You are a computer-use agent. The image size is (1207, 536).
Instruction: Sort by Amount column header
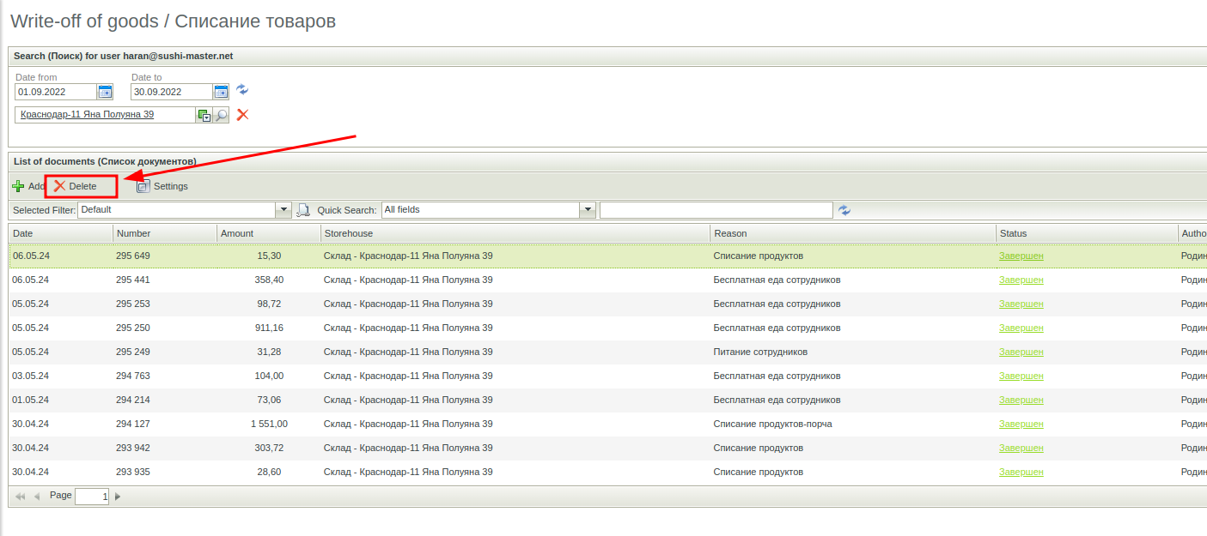click(269, 233)
